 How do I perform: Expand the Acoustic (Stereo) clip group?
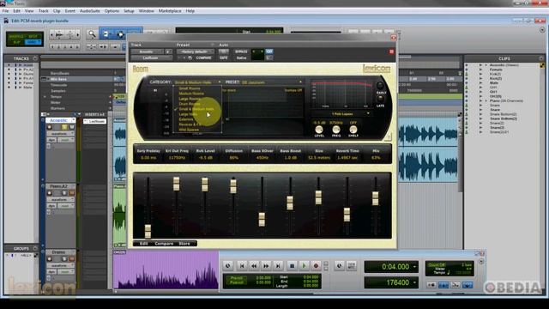click(x=486, y=65)
